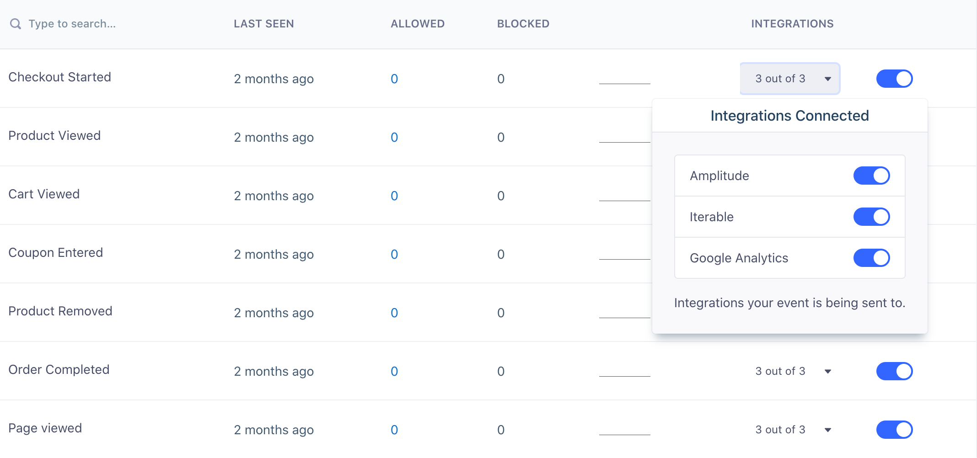Viewport: 977px width, 458px height.
Task: Disable the Order Completed event toggle
Action: point(894,371)
